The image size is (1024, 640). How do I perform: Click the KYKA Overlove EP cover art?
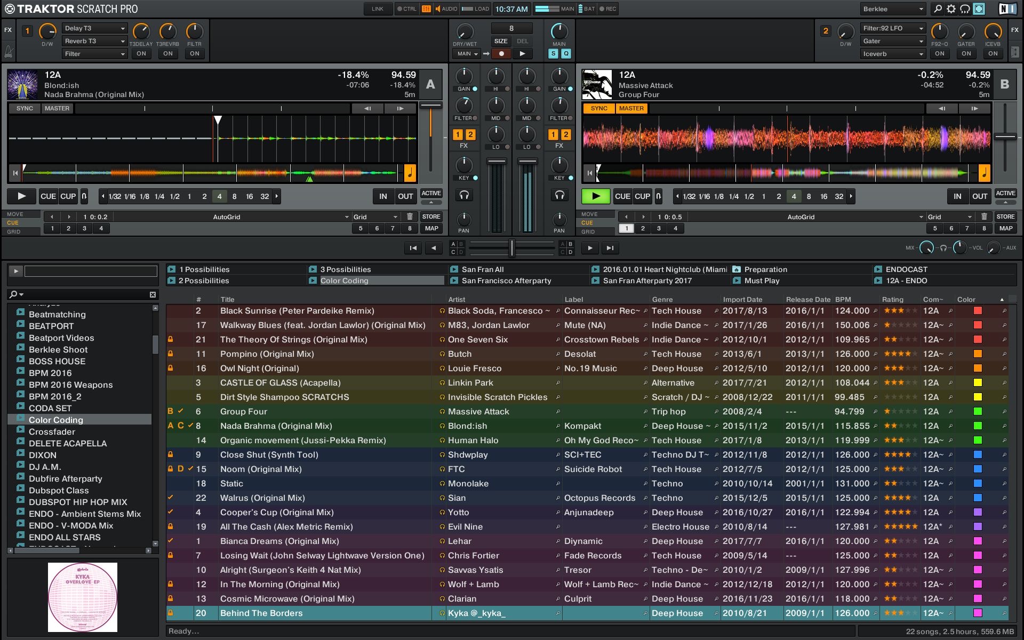click(x=83, y=597)
